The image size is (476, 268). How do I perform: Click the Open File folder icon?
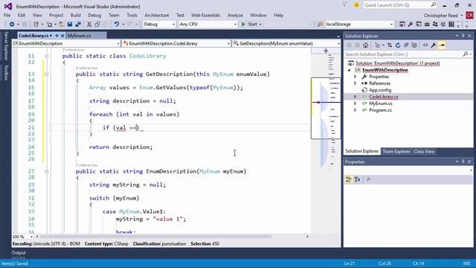coord(62,25)
